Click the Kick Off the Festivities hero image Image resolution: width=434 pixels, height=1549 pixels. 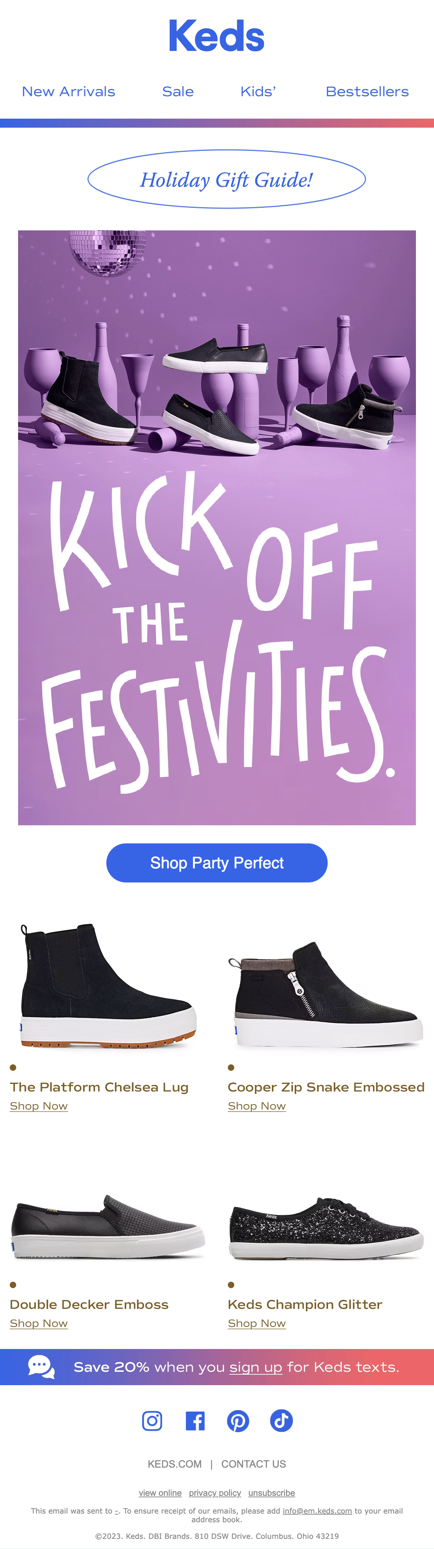click(217, 527)
